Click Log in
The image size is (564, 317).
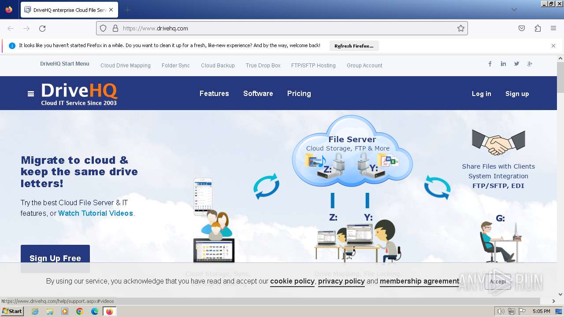tap(481, 94)
